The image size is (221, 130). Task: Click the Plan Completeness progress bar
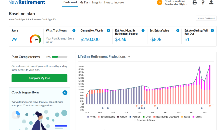59,57
